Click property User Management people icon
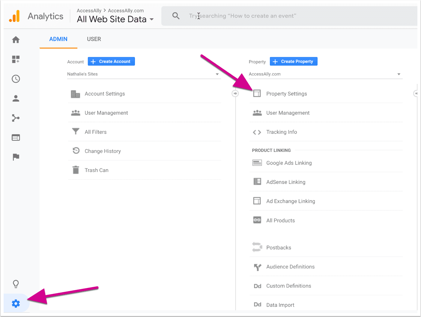The height and width of the screenshot is (317, 421). 257,113
